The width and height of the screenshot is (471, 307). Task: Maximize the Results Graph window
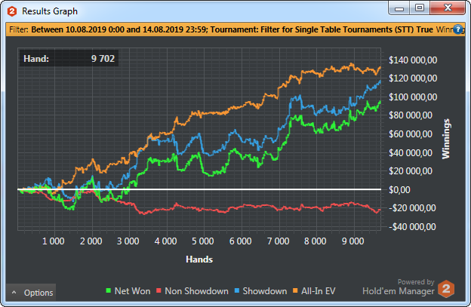(x=420, y=8)
